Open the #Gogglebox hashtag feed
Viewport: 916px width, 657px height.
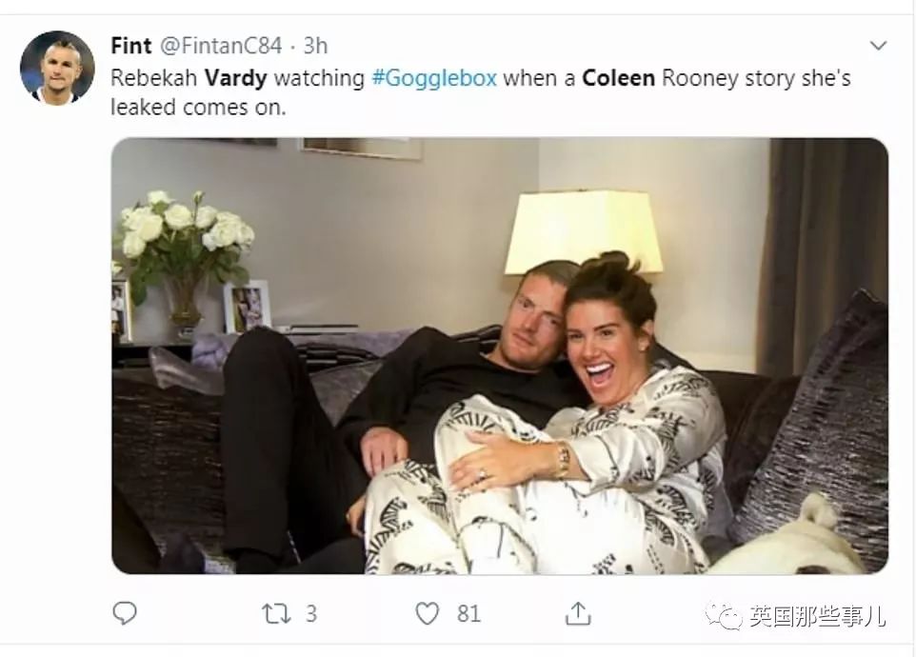point(434,78)
